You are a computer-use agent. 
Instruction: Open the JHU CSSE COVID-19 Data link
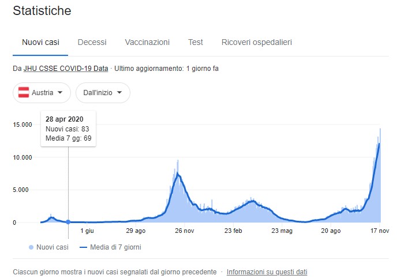[x=66, y=69]
